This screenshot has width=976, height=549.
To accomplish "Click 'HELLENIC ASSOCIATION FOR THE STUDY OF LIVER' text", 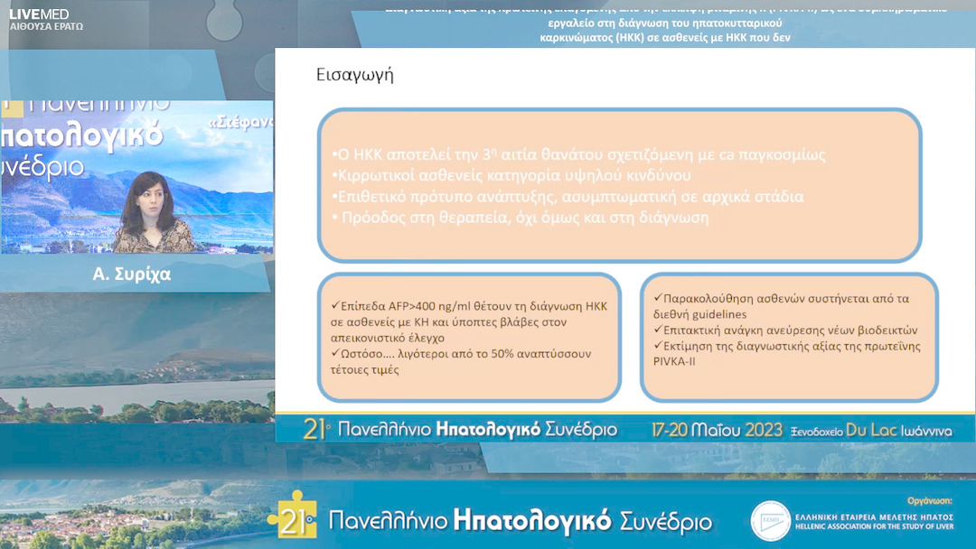I will 874,526.
